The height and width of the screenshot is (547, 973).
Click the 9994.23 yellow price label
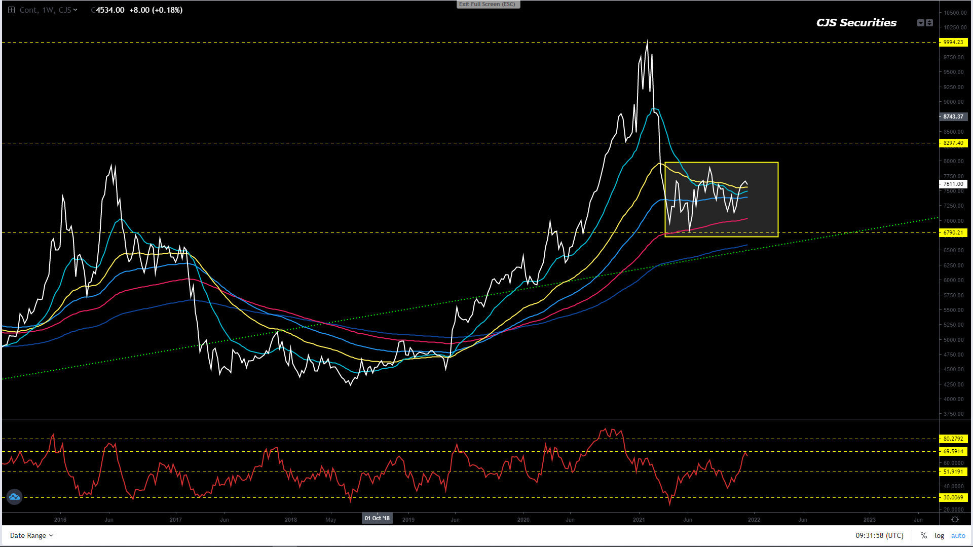[953, 43]
